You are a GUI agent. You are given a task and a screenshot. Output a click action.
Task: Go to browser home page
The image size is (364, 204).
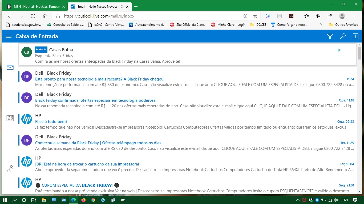45,16
